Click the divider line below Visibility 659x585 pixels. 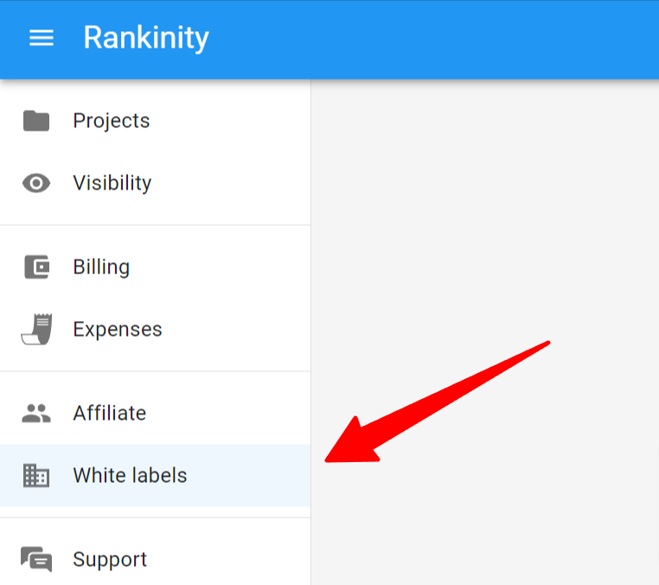(x=155, y=225)
